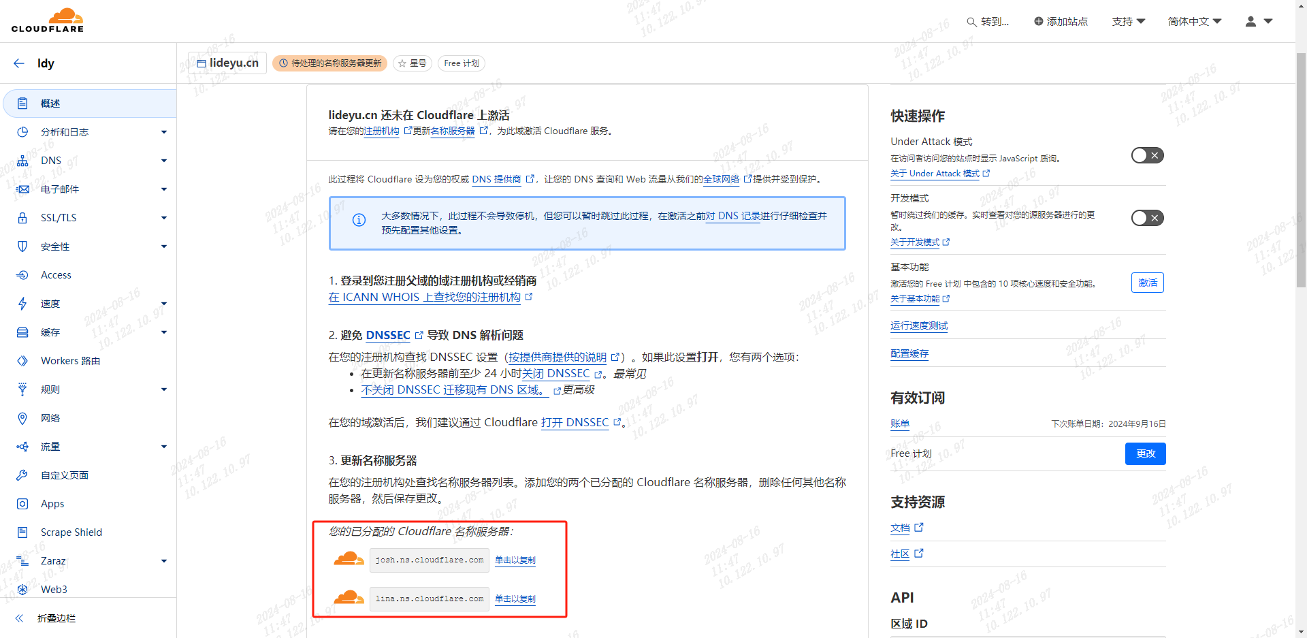The image size is (1307, 638).
Task: Open Access in the sidebar
Action: [x=88, y=275]
